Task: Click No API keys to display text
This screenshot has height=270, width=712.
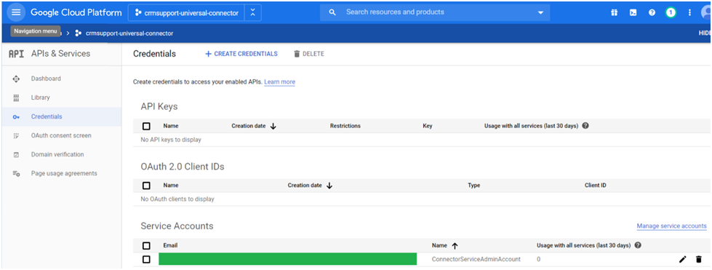Action: click(171, 140)
